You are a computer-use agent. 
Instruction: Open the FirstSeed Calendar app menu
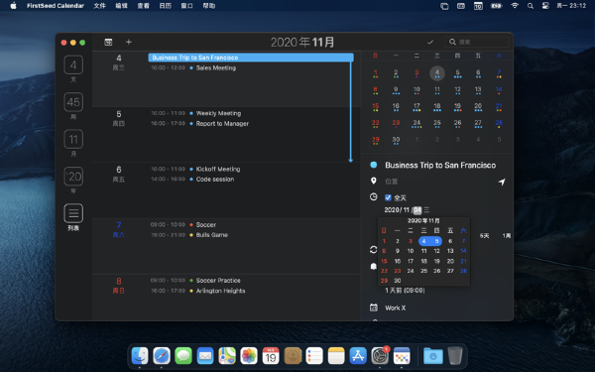pyautogui.click(x=56, y=6)
